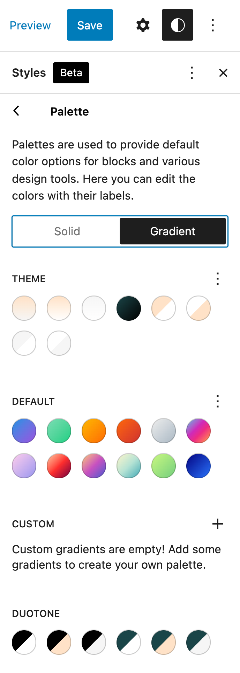Screen dimensions: 240x673
Task: Select the deep blue default gradient
Action: point(198,466)
